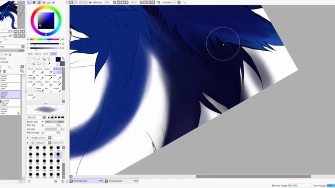Open the Stabilizer level dropdown
This screenshot has width=335, height=188.
pyautogui.click(x=179, y=2)
